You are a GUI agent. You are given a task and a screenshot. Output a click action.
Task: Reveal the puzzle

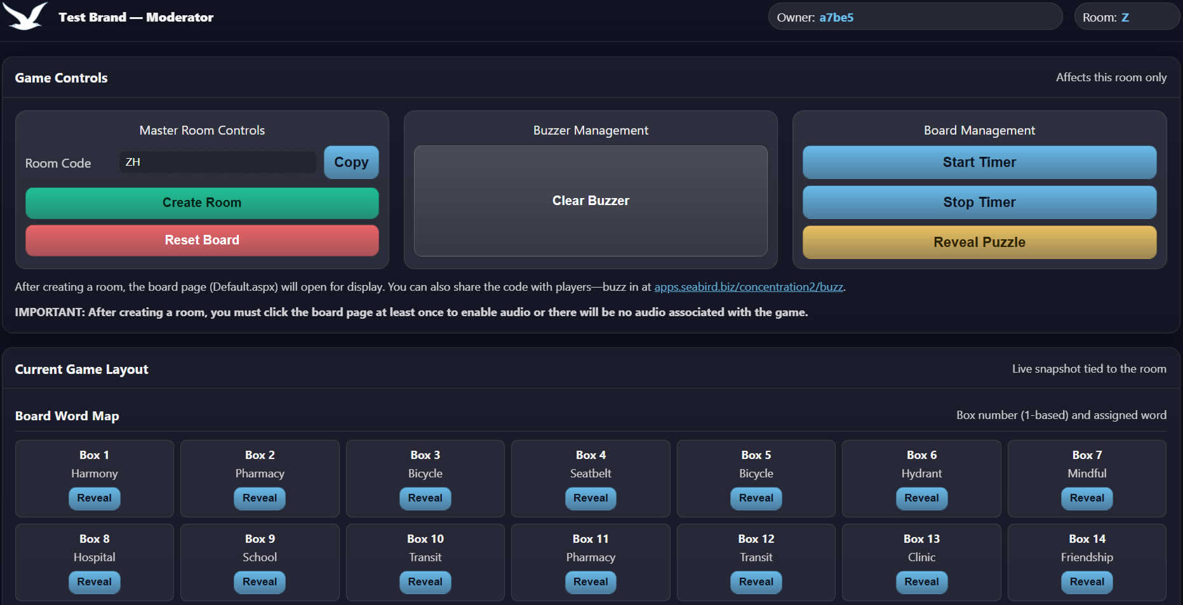[979, 242]
